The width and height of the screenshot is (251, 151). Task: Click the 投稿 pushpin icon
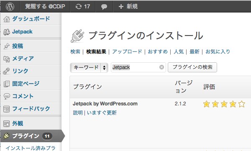(7, 46)
